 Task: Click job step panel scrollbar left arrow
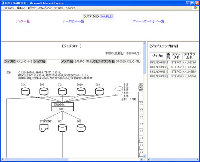149,159
